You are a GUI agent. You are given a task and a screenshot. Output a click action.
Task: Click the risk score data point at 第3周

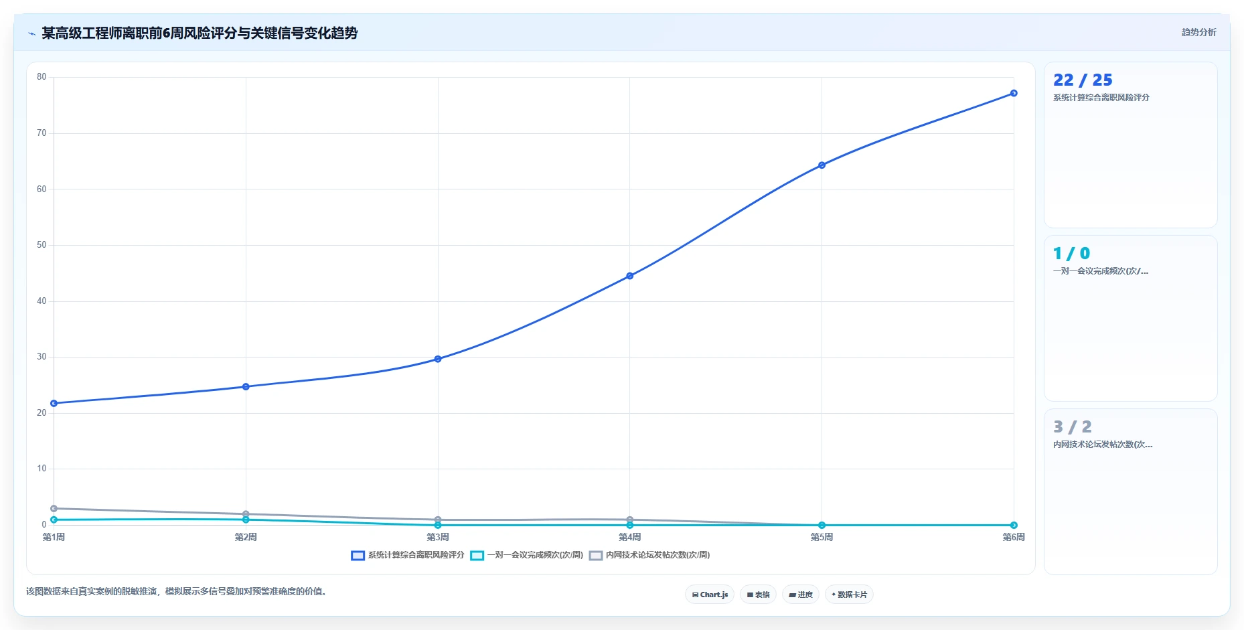pyautogui.click(x=438, y=359)
